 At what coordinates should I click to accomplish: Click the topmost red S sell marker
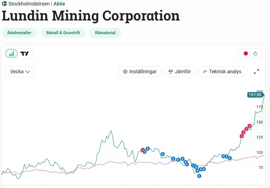[249, 126]
